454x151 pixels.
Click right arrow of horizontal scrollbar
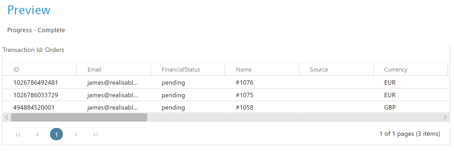click(x=445, y=117)
